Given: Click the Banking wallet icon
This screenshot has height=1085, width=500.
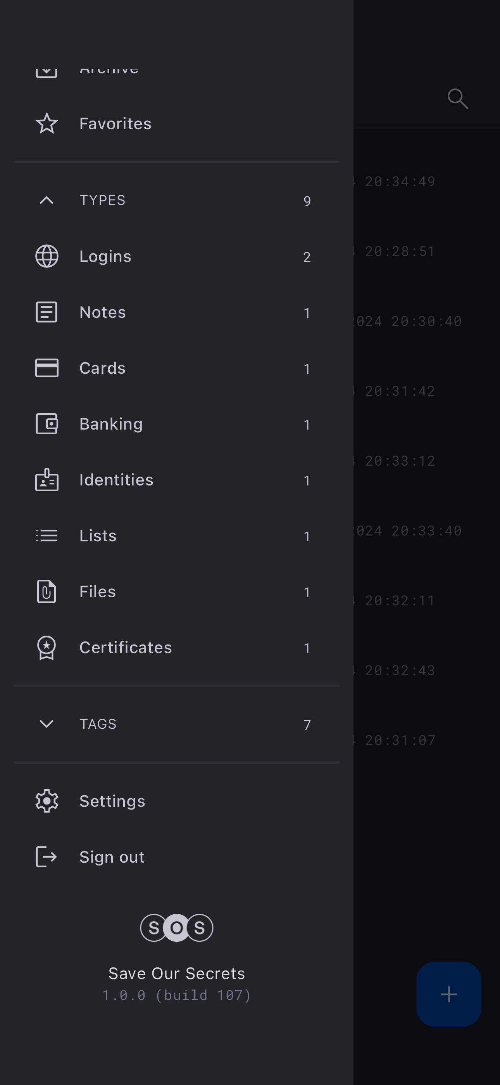Looking at the screenshot, I should (x=47, y=424).
